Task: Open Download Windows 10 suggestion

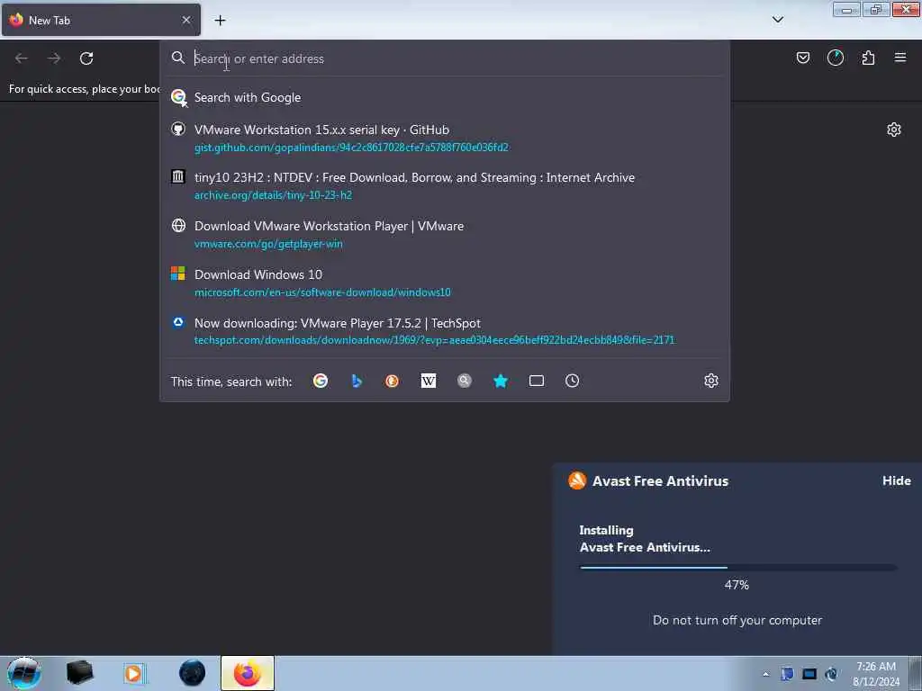Action: click(445, 283)
